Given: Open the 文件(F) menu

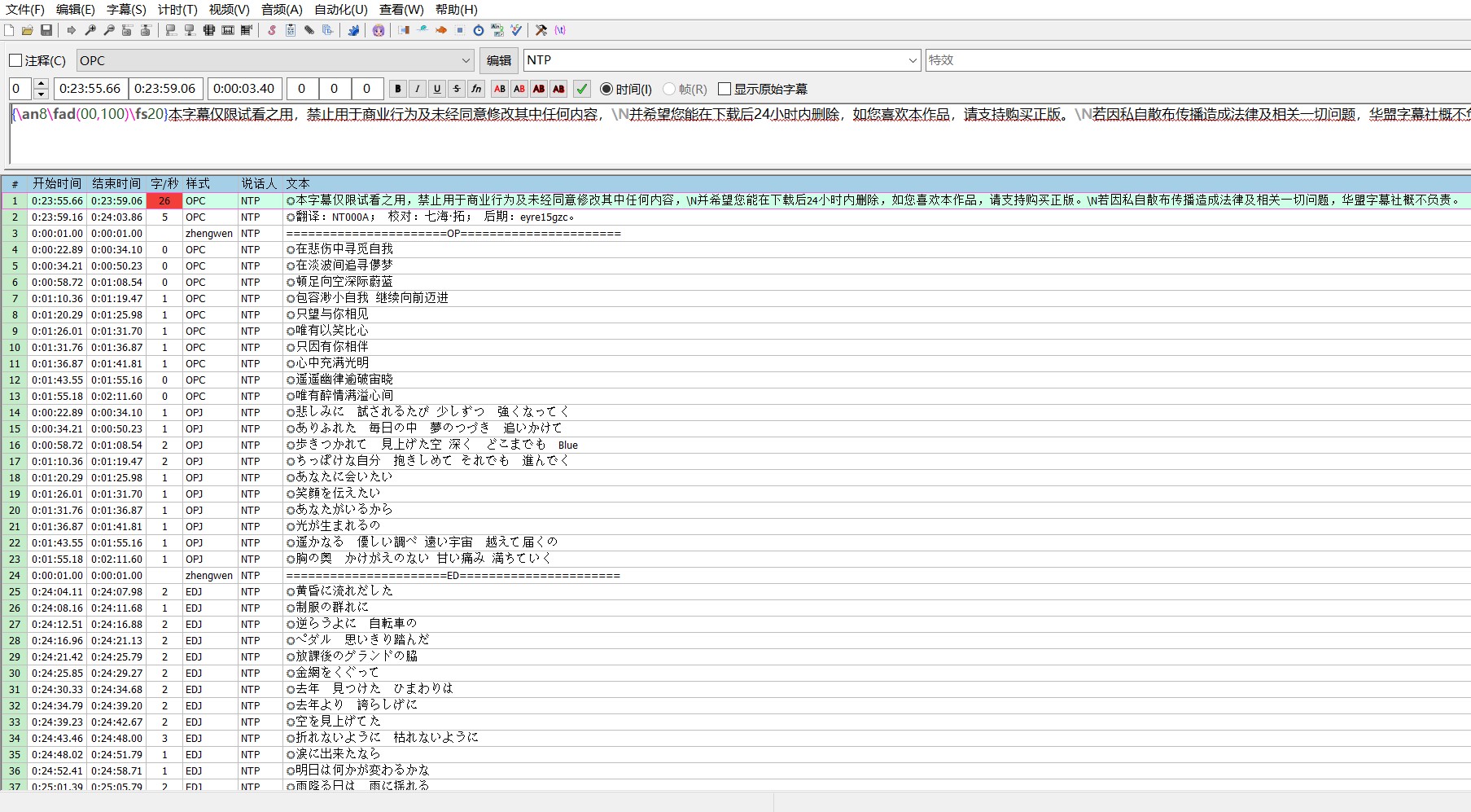Looking at the screenshot, I should tap(25, 10).
